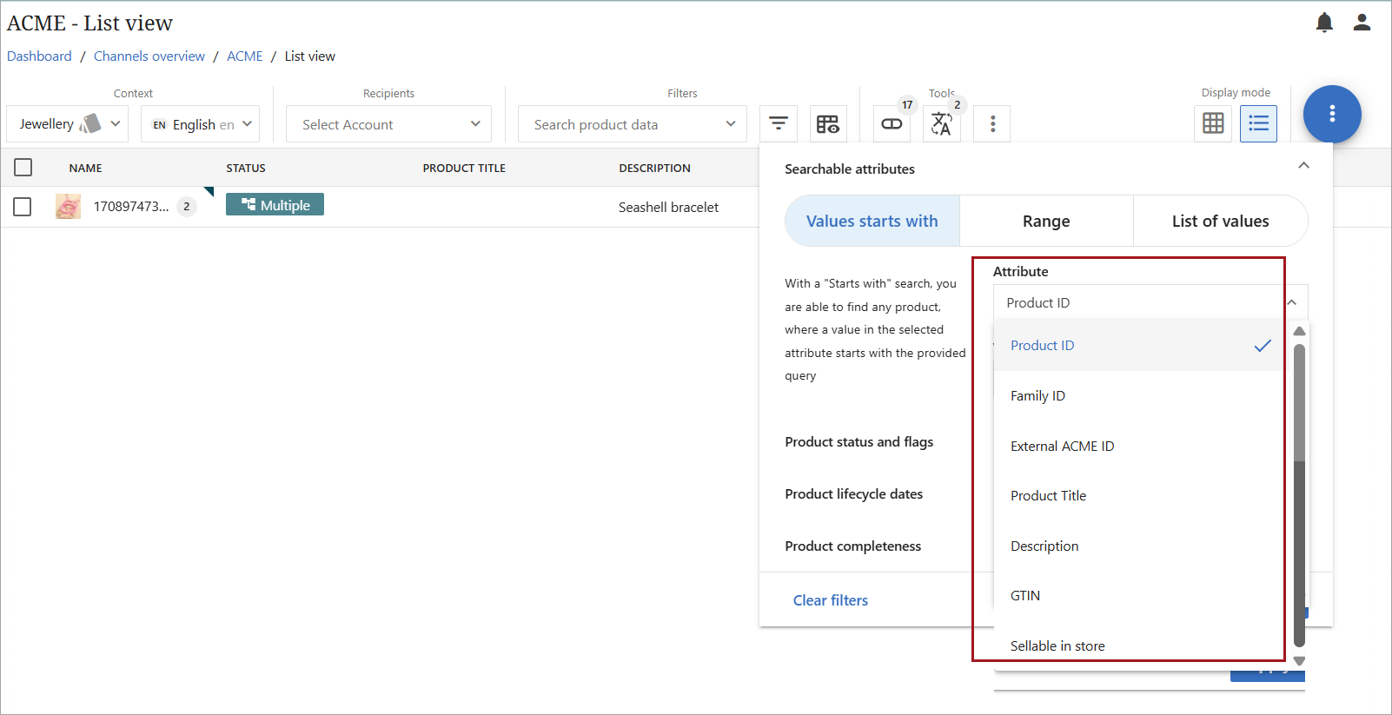Click the blue floating actions button
This screenshot has height=715, width=1392.
pyautogui.click(x=1331, y=114)
